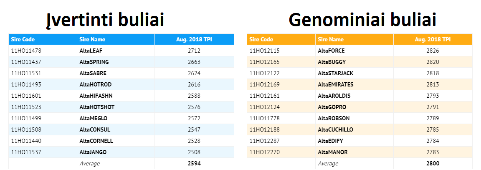Click Aug. 2018 TPI header in blue table
This screenshot has width=481, height=170.
coord(194,40)
